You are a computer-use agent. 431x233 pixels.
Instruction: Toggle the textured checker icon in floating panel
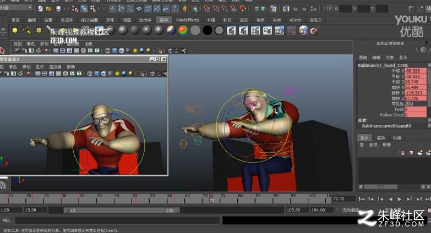pyautogui.click(x=111, y=74)
